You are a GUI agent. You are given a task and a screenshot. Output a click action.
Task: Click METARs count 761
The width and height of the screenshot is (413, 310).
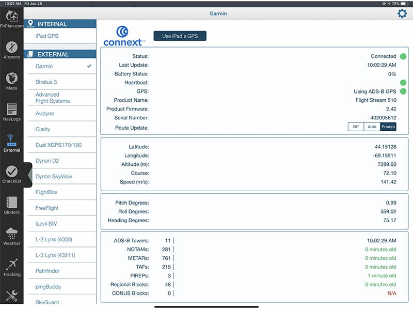coord(166,258)
